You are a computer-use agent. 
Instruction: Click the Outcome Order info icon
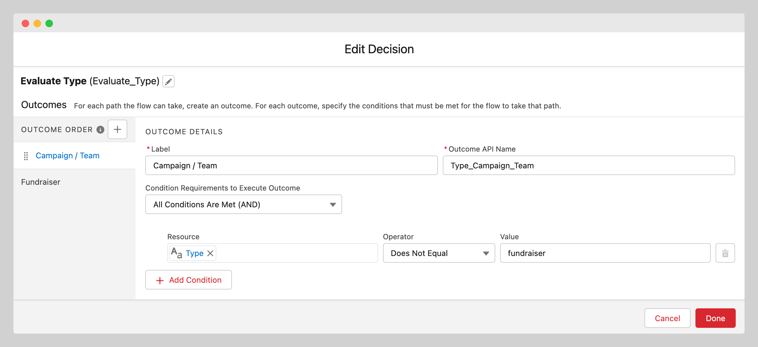click(100, 130)
